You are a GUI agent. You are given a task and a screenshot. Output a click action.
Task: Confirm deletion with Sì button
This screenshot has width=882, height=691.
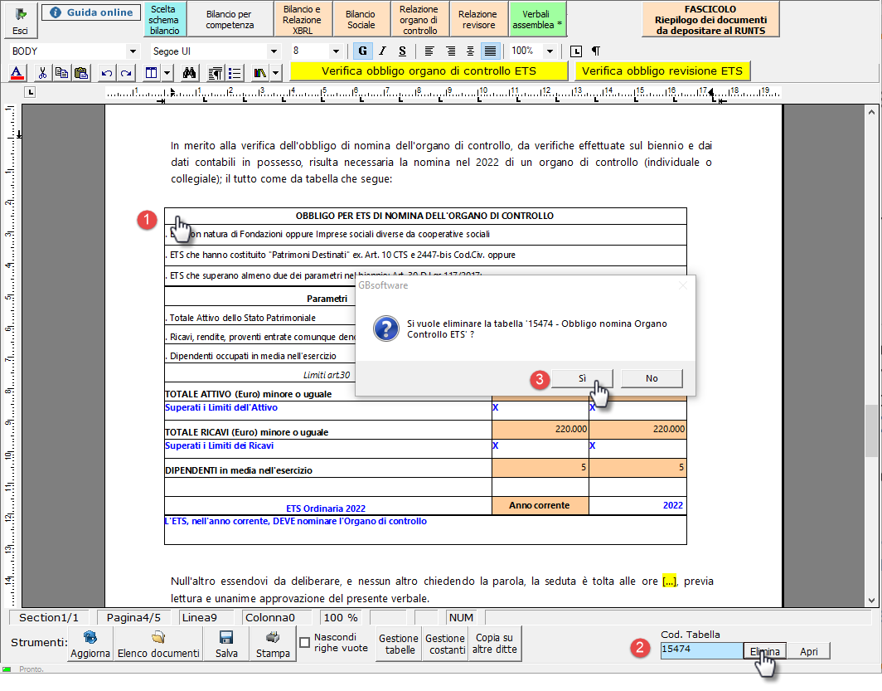[582, 378]
